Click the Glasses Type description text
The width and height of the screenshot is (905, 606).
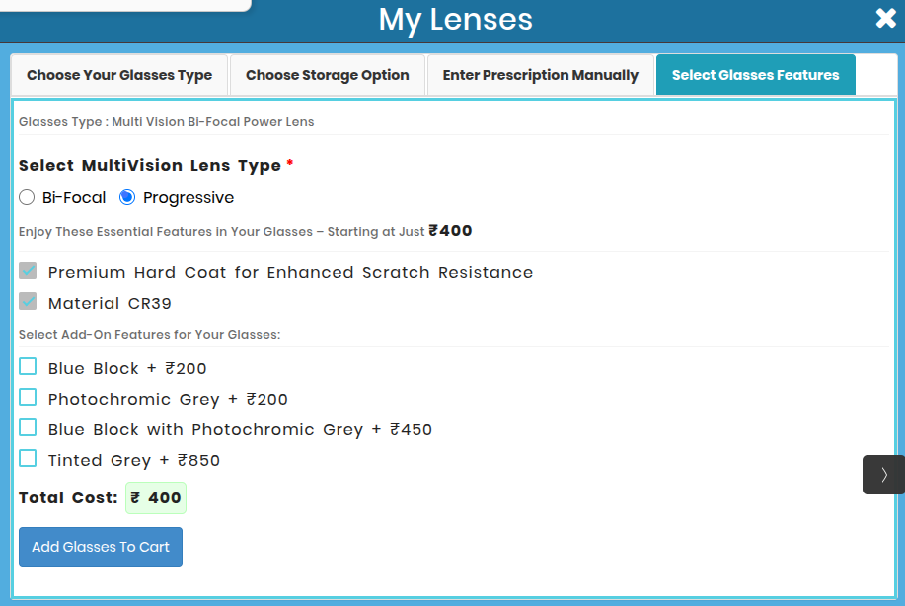tap(165, 121)
